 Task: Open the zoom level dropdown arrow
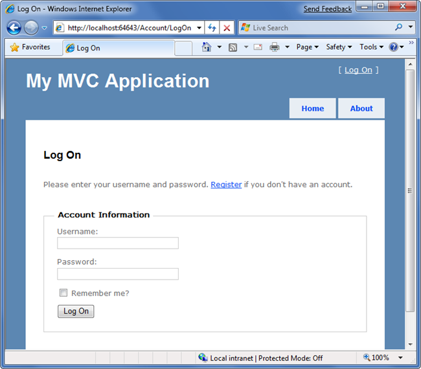400,357
